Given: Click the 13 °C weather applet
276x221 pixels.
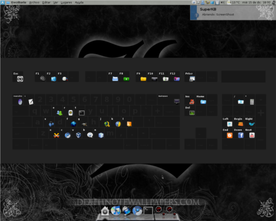Looking at the screenshot, I should click(x=233, y=2).
